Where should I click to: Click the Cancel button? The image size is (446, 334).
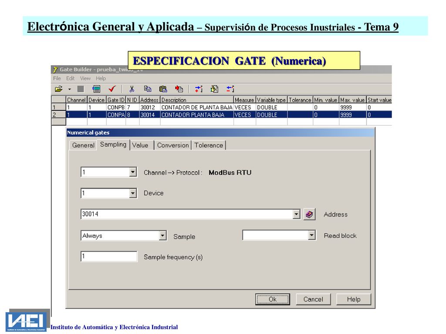[313, 299]
